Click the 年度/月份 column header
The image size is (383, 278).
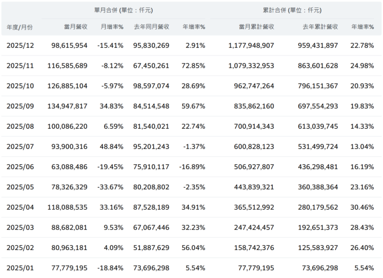(20, 27)
